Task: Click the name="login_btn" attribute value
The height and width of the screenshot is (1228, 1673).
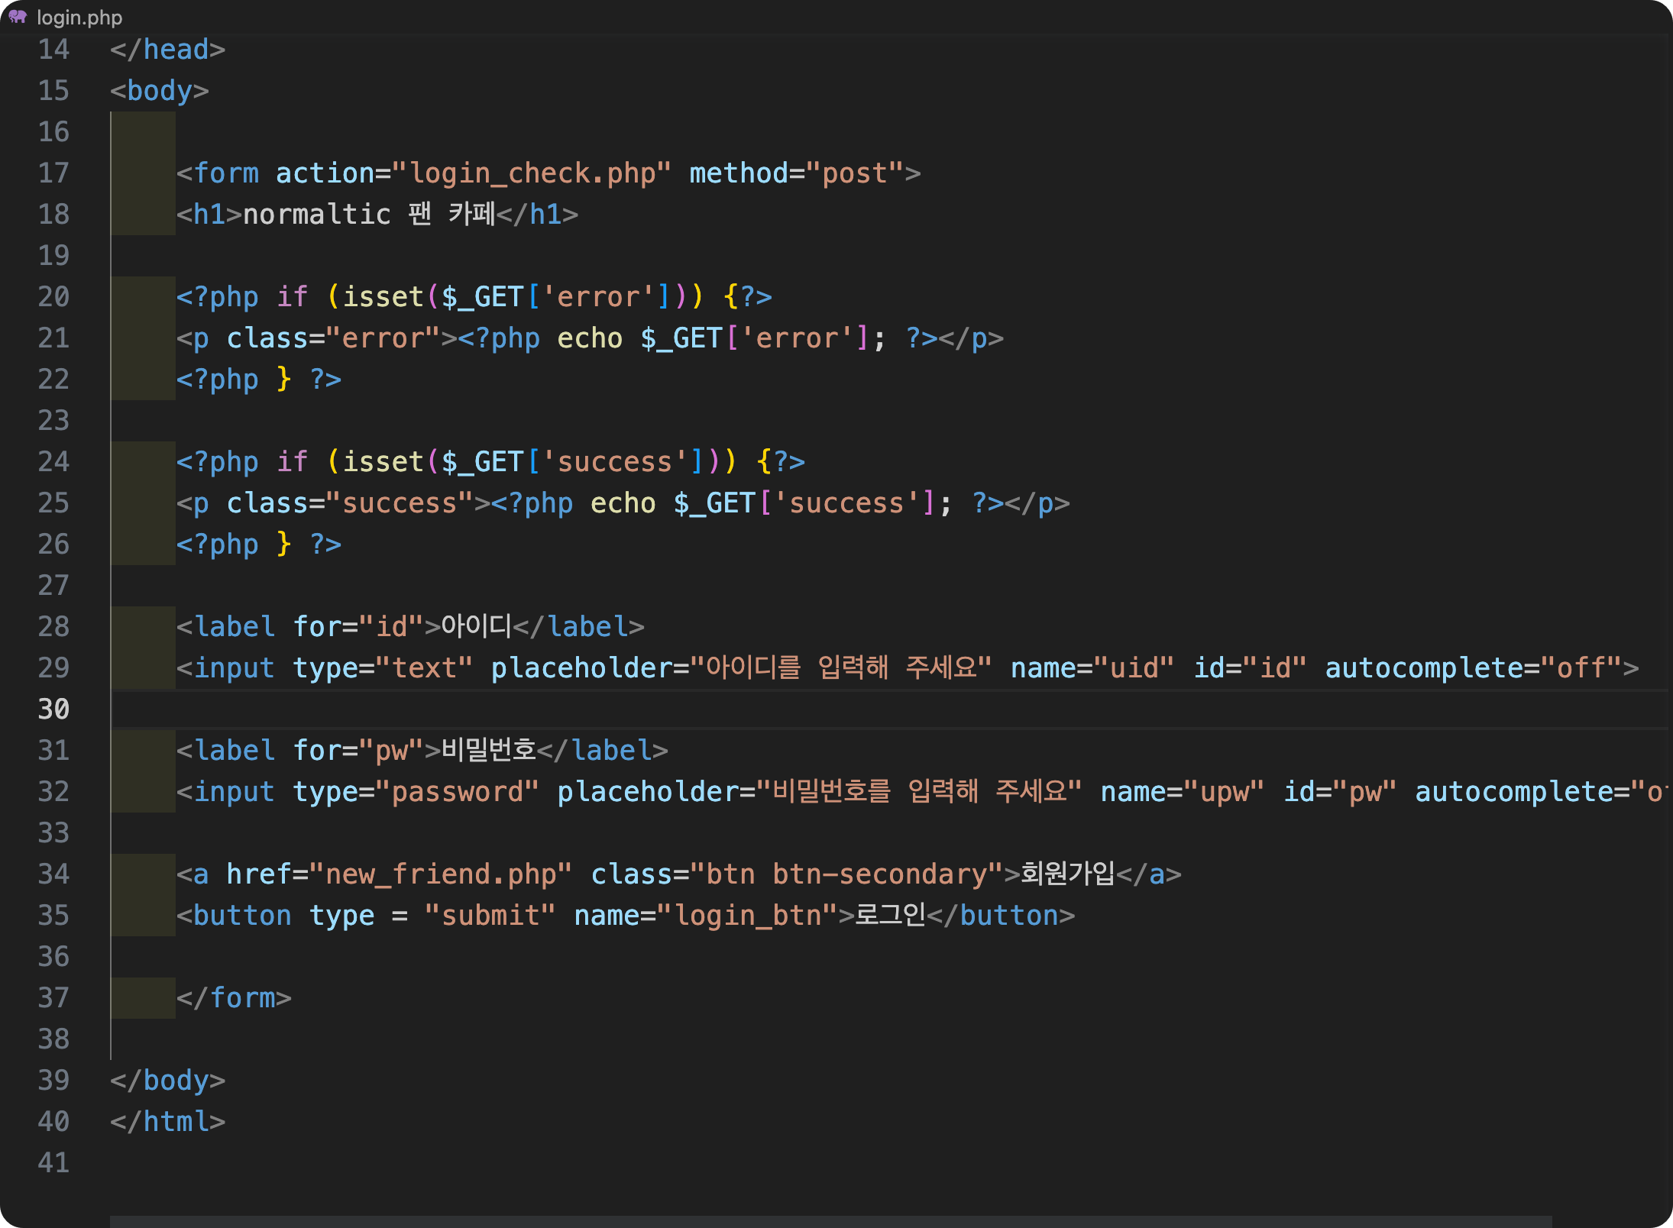Action: [747, 915]
